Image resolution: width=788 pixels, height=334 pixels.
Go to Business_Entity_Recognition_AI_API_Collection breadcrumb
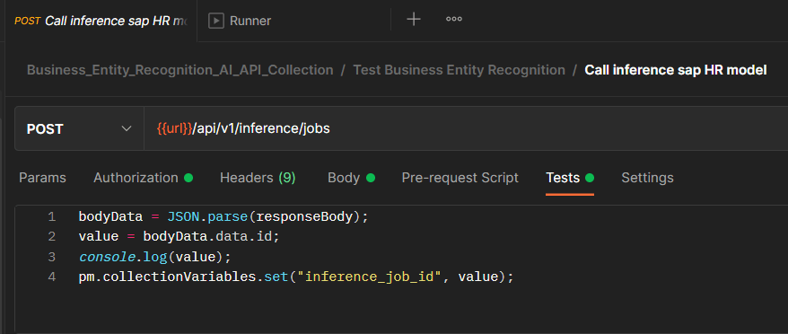pyautogui.click(x=179, y=70)
